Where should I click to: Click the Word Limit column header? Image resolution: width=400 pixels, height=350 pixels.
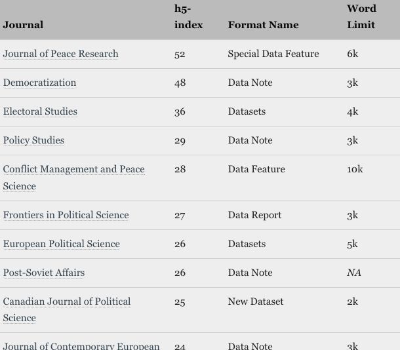point(361,17)
